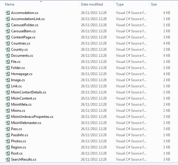Click the MixinMeta.cs file icon

pos(8,104)
